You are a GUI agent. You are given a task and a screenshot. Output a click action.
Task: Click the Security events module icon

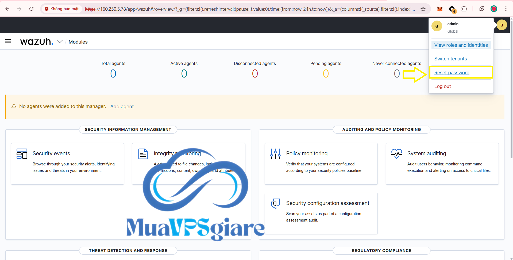(x=22, y=154)
